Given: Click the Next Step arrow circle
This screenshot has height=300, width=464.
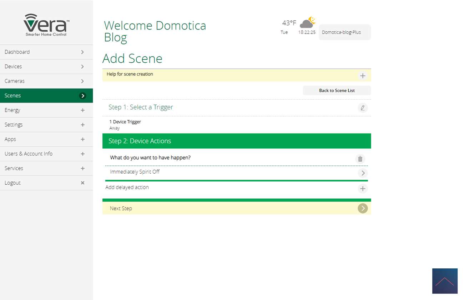Looking at the screenshot, I should point(362,209).
